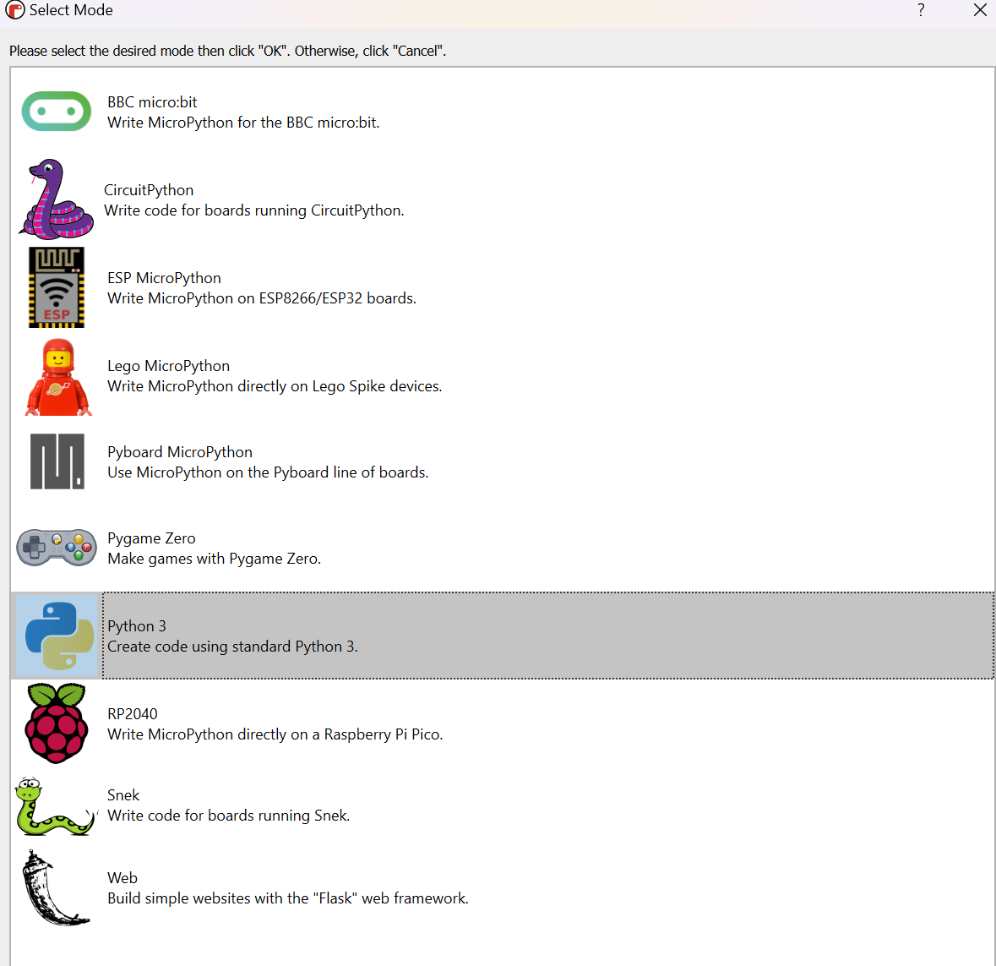The width and height of the screenshot is (996, 966).
Task: Click "Use MicroPython on the Pyboard line of boards."
Action: pyautogui.click(x=268, y=472)
